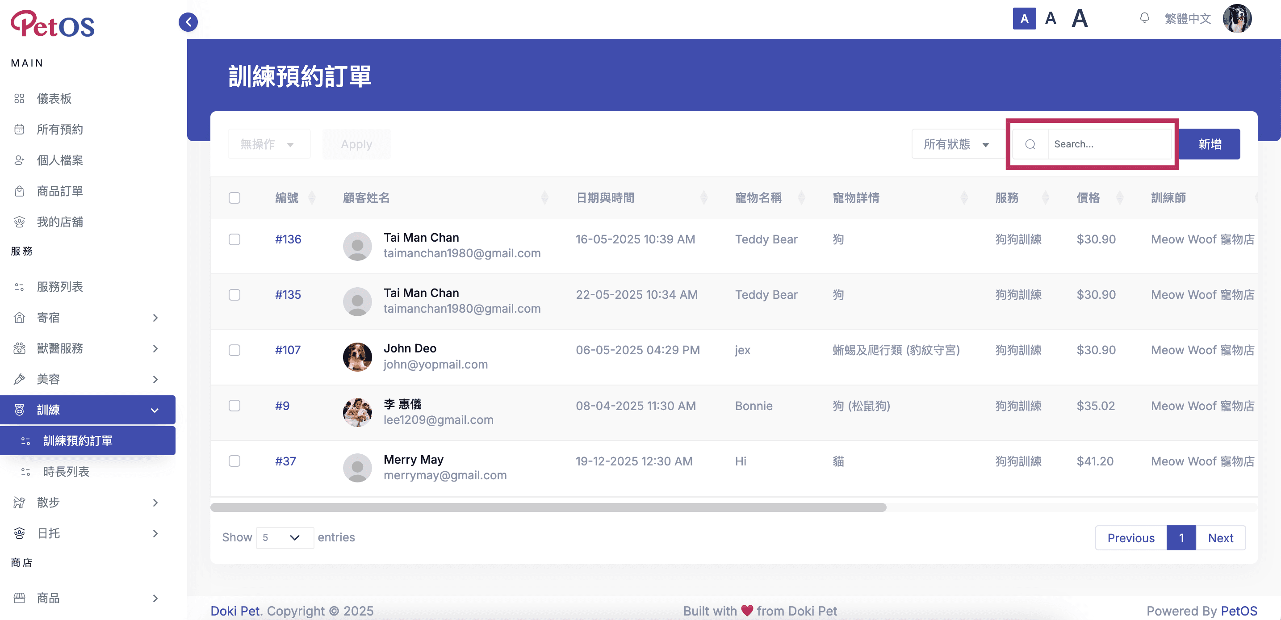1281x620 pixels.
Task: Click the 新增 button
Action: (x=1210, y=144)
